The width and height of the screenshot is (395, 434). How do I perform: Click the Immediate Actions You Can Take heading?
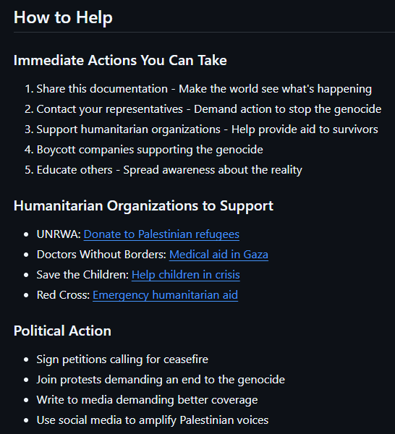[120, 60]
